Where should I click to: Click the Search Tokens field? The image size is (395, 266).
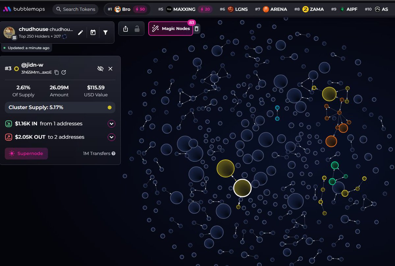click(x=76, y=9)
